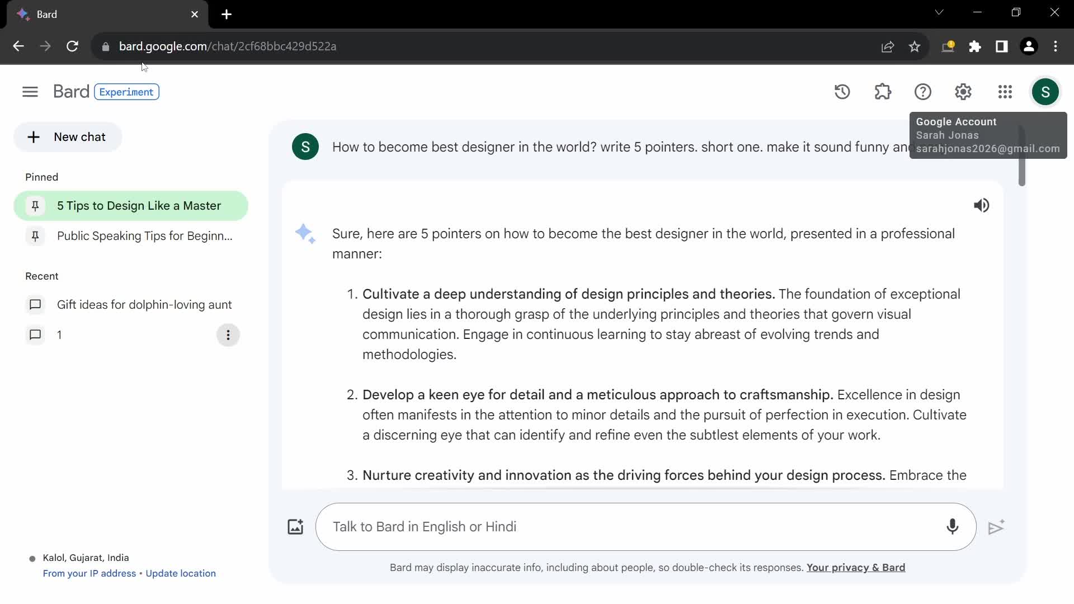Select the Bard browser tab
Viewport: 1074px width, 604px height.
click(x=107, y=15)
